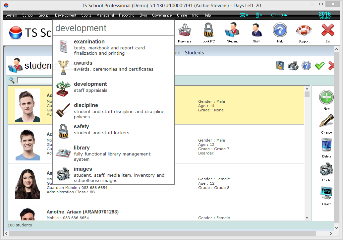Screen dimensions: 343x240
Task: Click outer window scroll down arrow
Action: pos(336,228)
